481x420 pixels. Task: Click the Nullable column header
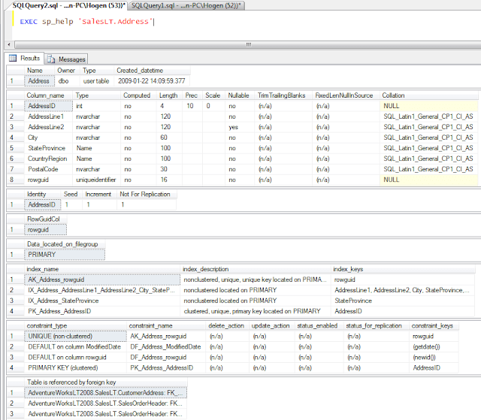click(239, 95)
